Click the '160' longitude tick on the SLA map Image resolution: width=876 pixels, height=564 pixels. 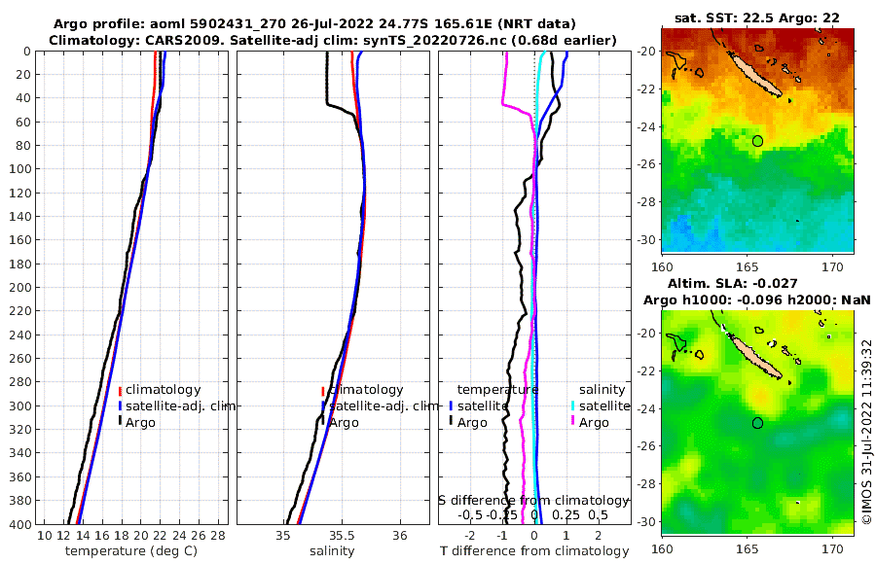662,548
